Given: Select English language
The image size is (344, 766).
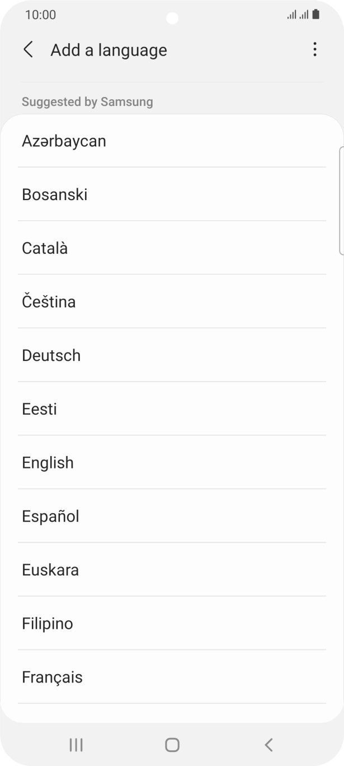Looking at the screenshot, I should coord(48,462).
